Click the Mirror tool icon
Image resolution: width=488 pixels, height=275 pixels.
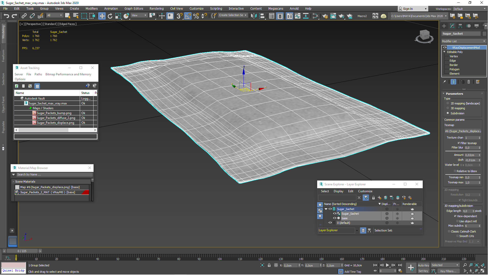[254, 16]
